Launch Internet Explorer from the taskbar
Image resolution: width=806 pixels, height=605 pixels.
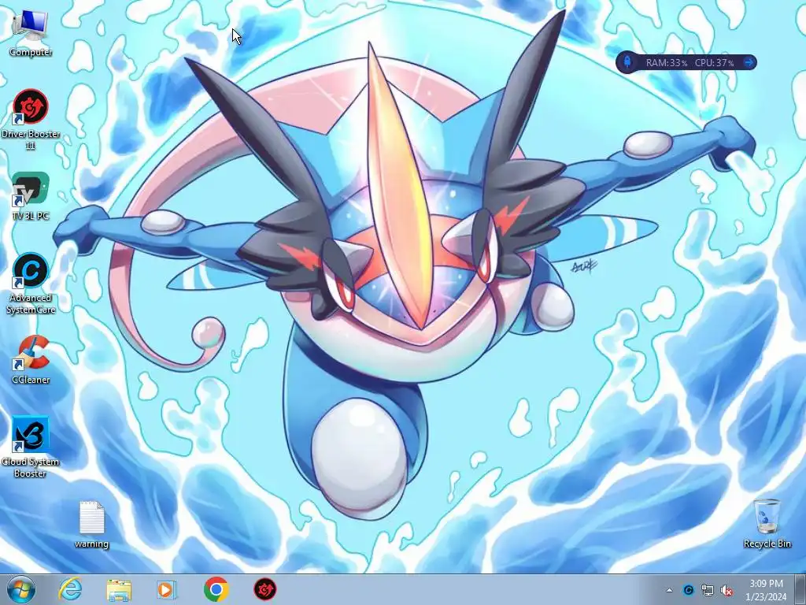coord(70,589)
